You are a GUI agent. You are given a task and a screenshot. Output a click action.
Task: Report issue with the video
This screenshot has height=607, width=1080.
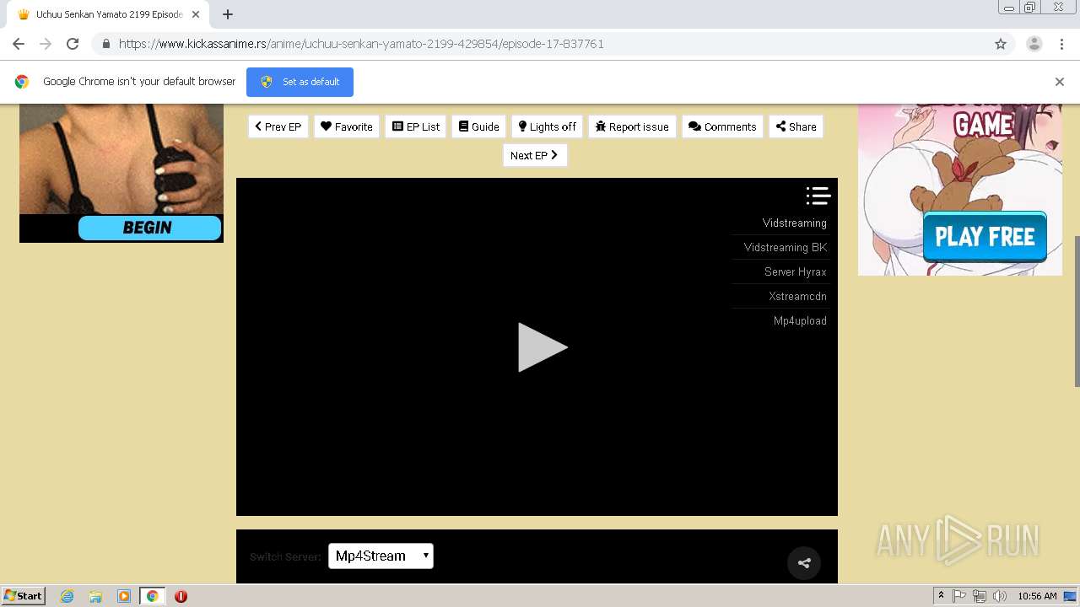pyautogui.click(x=632, y=126)
